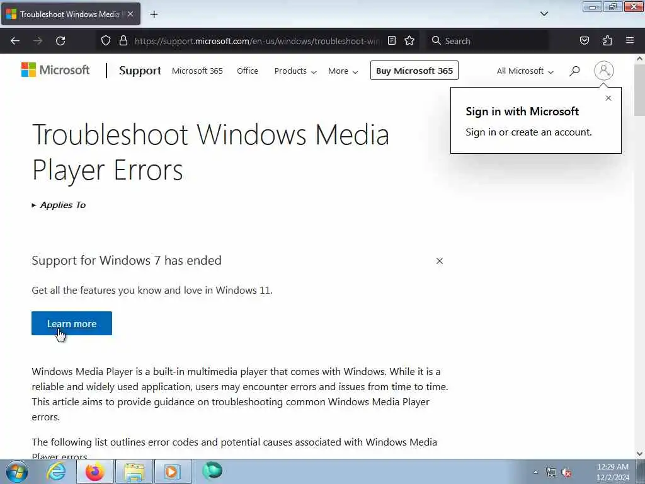Image resolution: width=645 pixels, height=484 pixels.
Task: Click the Firefox Search input field
Action: (487, 41)
